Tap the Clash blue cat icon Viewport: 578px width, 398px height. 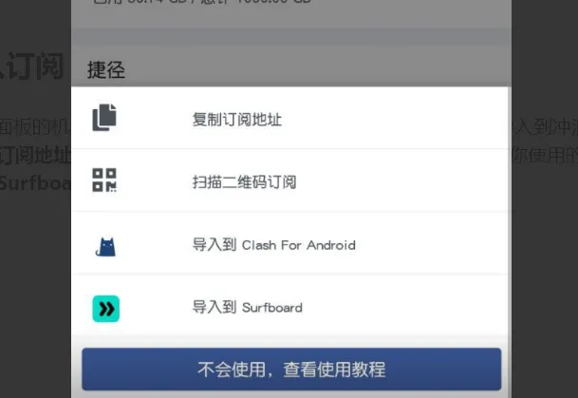click(x=105, y=246)
